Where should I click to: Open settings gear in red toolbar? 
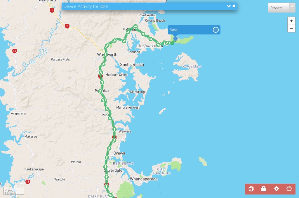(276, 189)
